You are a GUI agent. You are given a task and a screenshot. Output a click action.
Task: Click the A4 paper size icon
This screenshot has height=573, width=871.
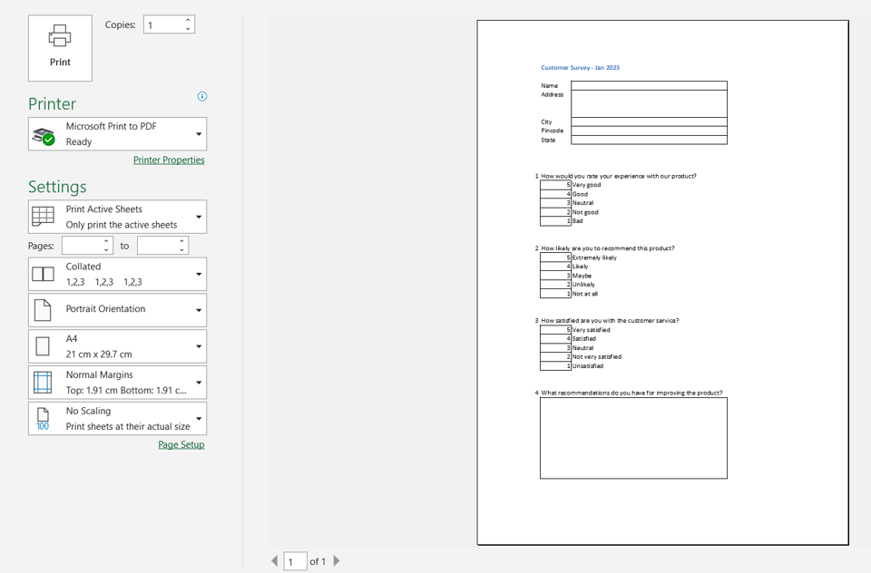pos(44,345)
